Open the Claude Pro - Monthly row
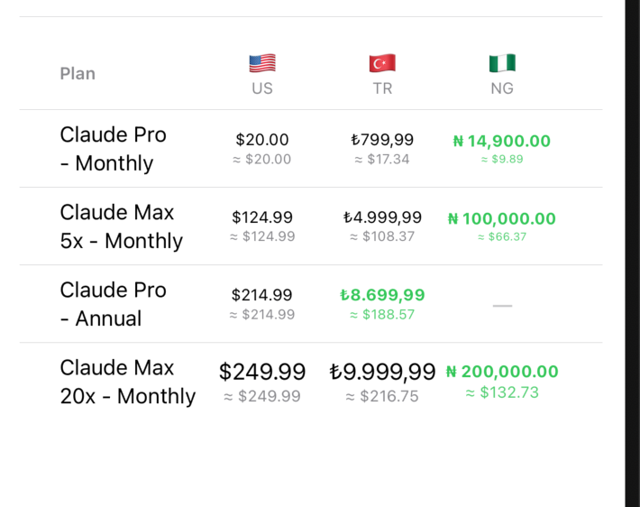This screenshot has width=640, height=507. 311,149
